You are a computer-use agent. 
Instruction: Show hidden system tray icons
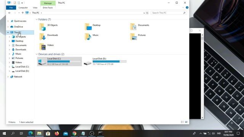pyautogui.click(x=201, y=134)
